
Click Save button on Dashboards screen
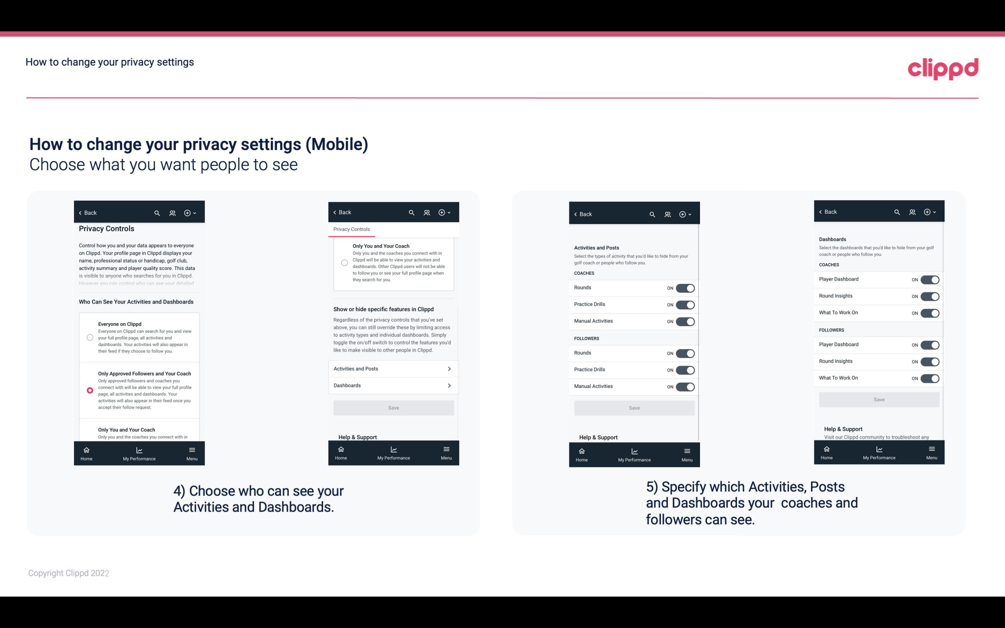coord(878,399)
